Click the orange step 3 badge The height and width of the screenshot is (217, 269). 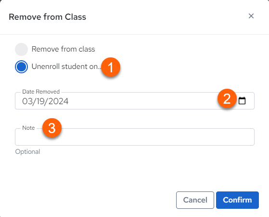coord(52,128)
